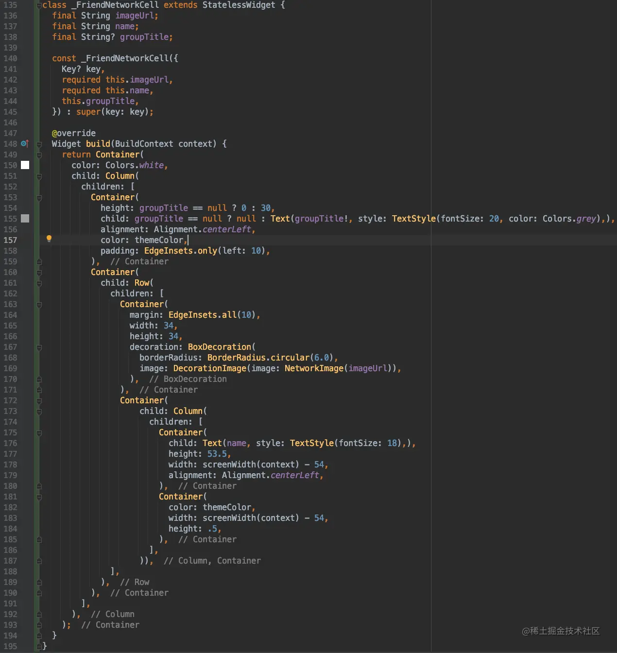
Task: Click the build method name
Action: pos(98,144)
